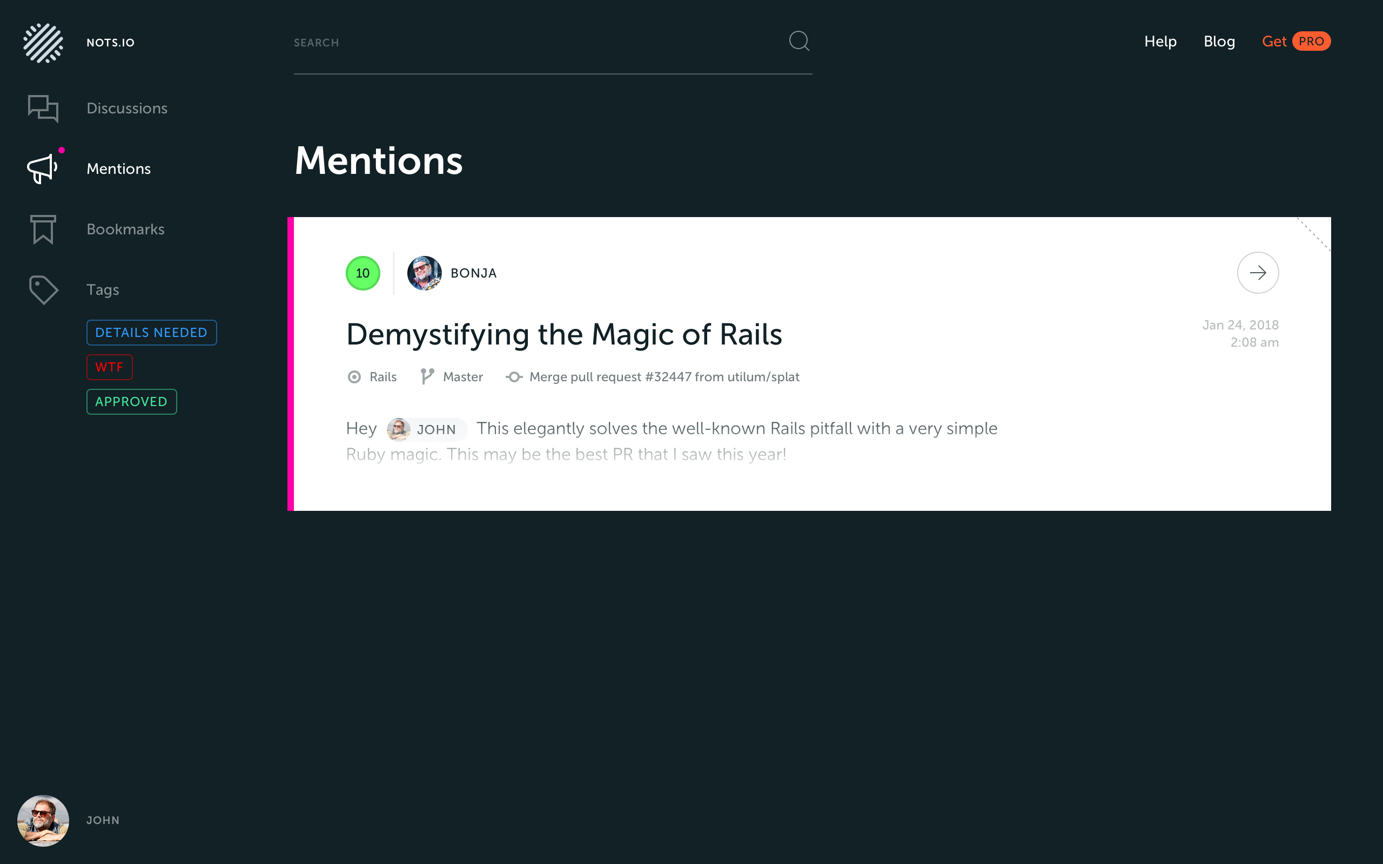The image size is (1383, 864).
Task: Open the Help link
Action: (1160, 42)
